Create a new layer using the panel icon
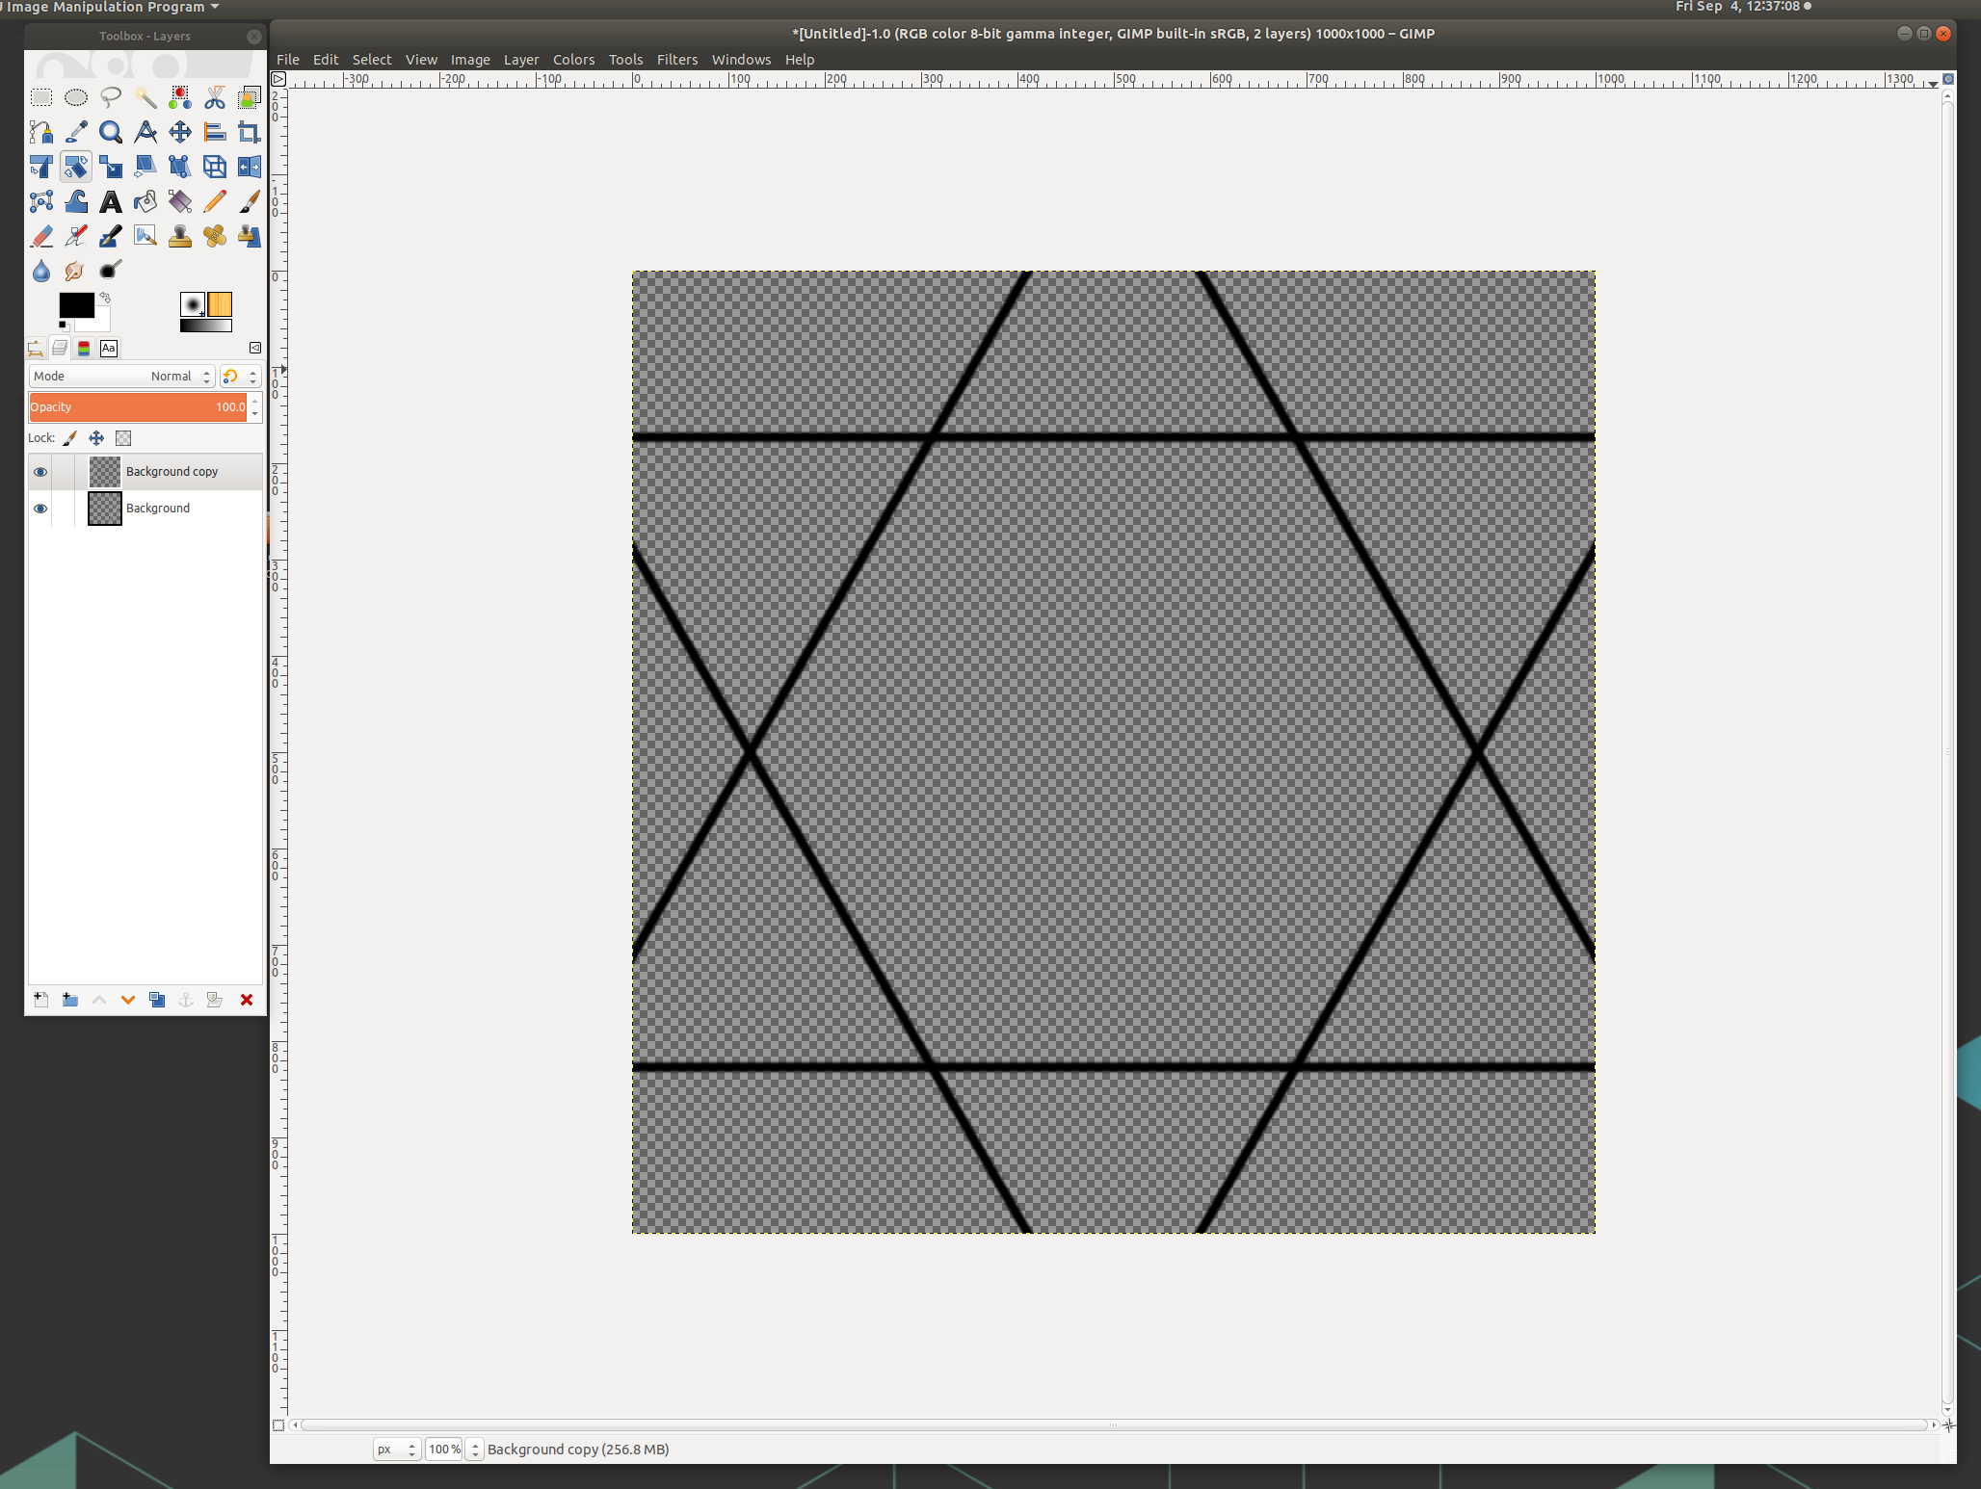1981x1489 pixels. pyautogui.click(x=40, y=1000)
